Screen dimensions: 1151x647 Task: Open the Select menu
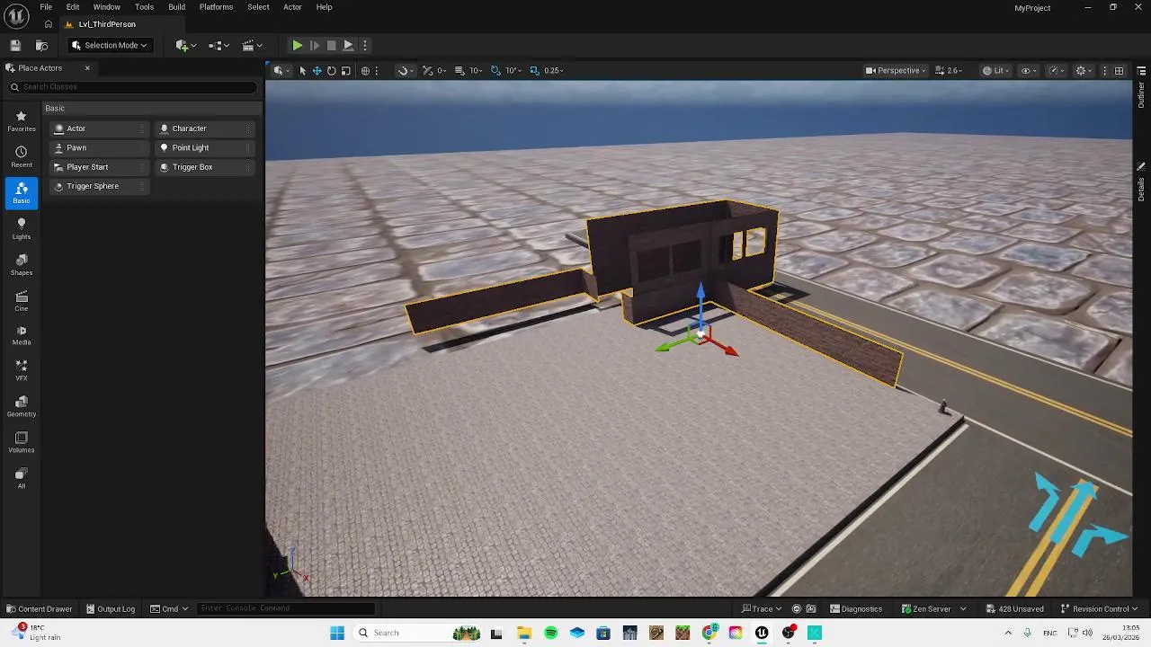click(258, 7)
